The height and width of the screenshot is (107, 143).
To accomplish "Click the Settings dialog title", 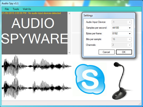I will coord(88,16).
